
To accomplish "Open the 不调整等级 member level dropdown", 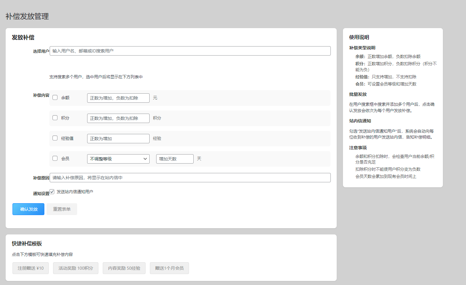I will tap(118, 159).
